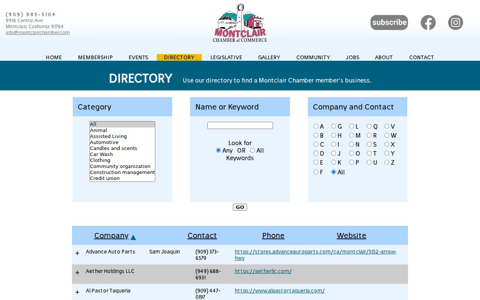
Task: Open the Jobs menu item
Action: coord(352,57)
